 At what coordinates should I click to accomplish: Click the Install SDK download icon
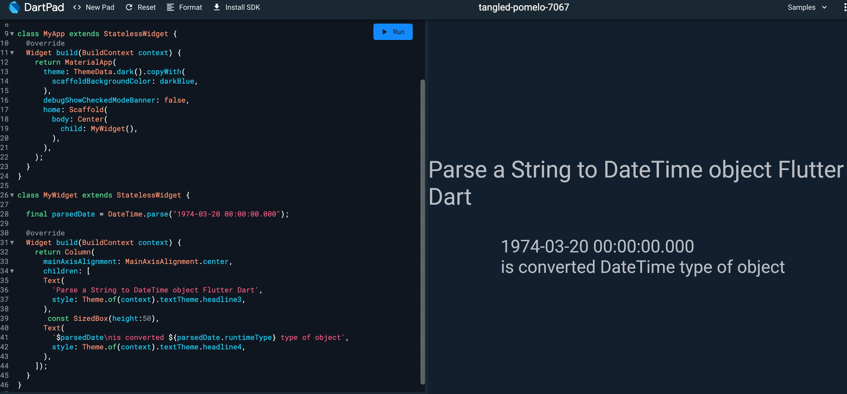(217, 7)
